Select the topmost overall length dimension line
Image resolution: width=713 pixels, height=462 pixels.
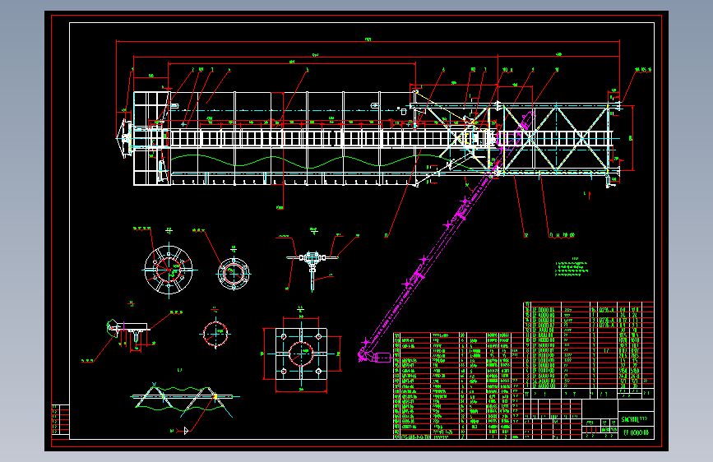[368, 41]
